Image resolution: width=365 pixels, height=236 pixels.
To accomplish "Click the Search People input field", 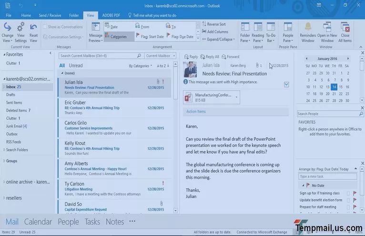I will pyautogui.click(x=327, y=114).
